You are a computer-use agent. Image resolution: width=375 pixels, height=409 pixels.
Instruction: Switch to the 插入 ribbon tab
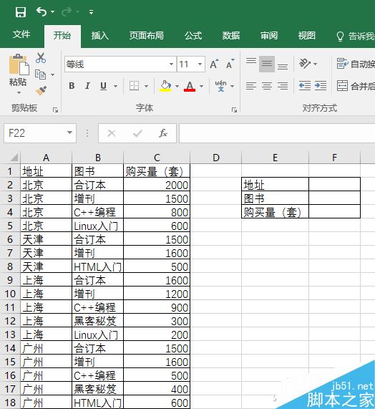[x=99, y=36]
